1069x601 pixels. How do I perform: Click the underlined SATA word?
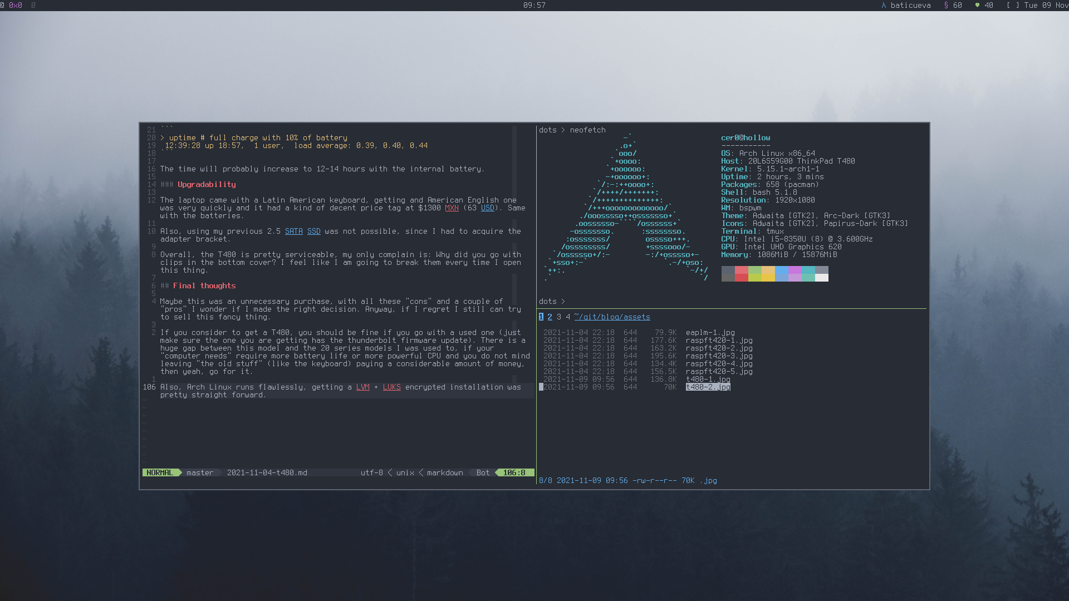293,231
